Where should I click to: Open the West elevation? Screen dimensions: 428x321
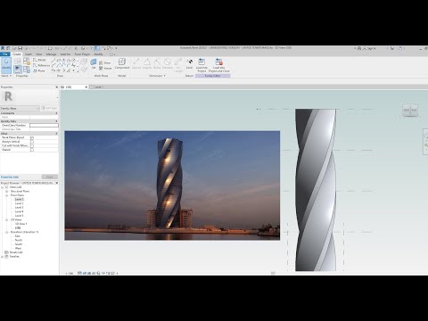(x=18, y=248)
